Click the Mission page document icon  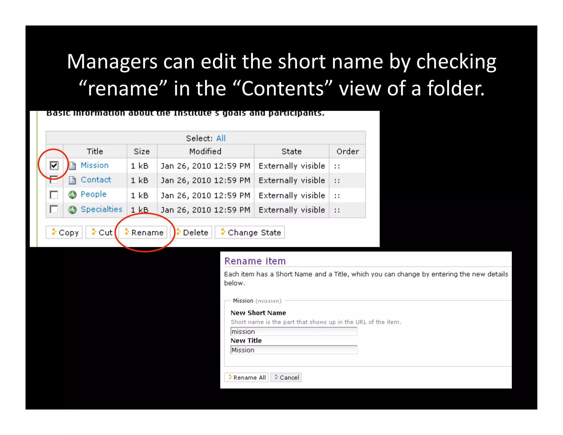click(72, 166)
